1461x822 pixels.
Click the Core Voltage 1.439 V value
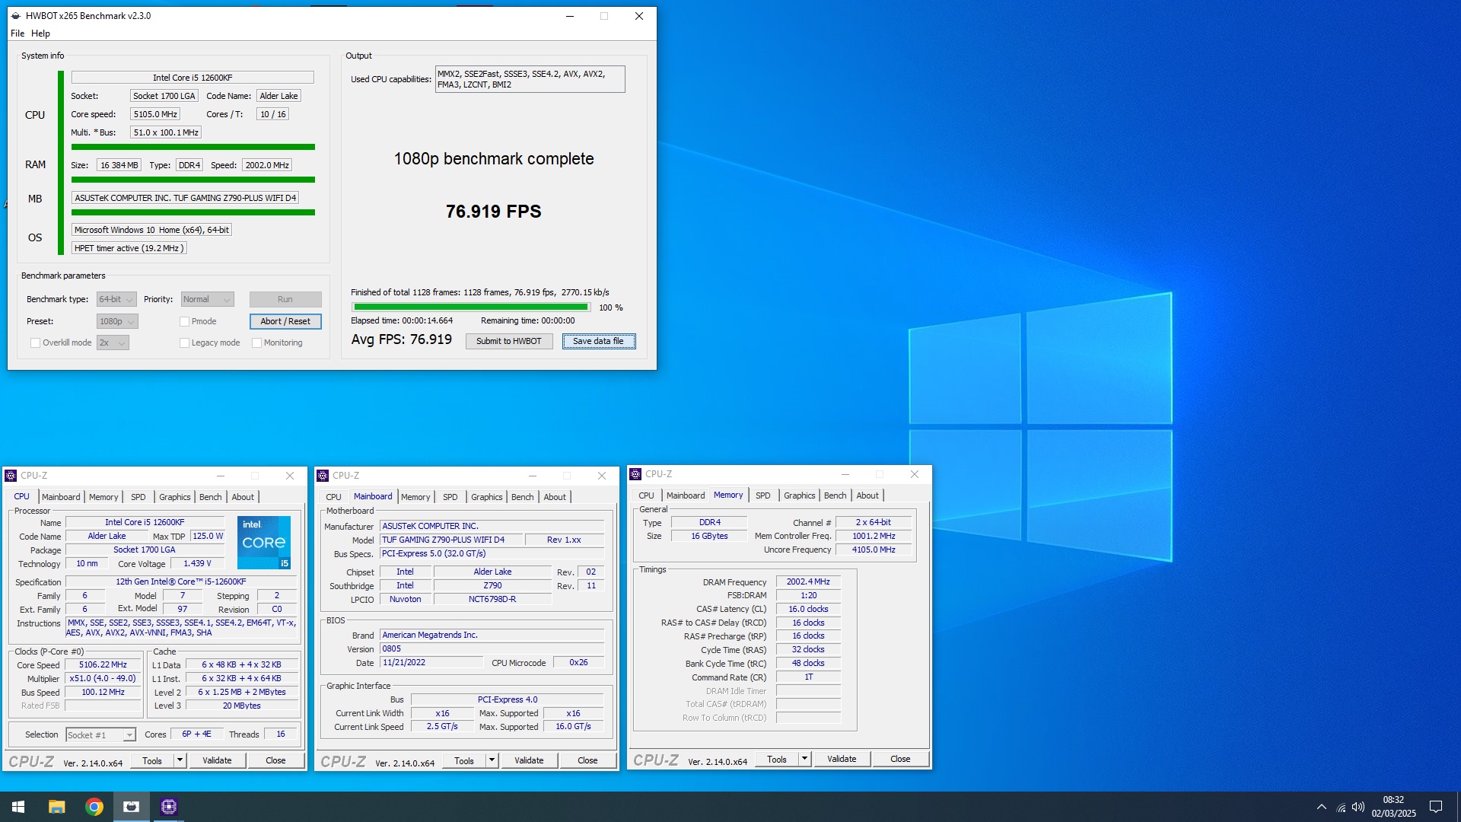click(x=197, y=564)
